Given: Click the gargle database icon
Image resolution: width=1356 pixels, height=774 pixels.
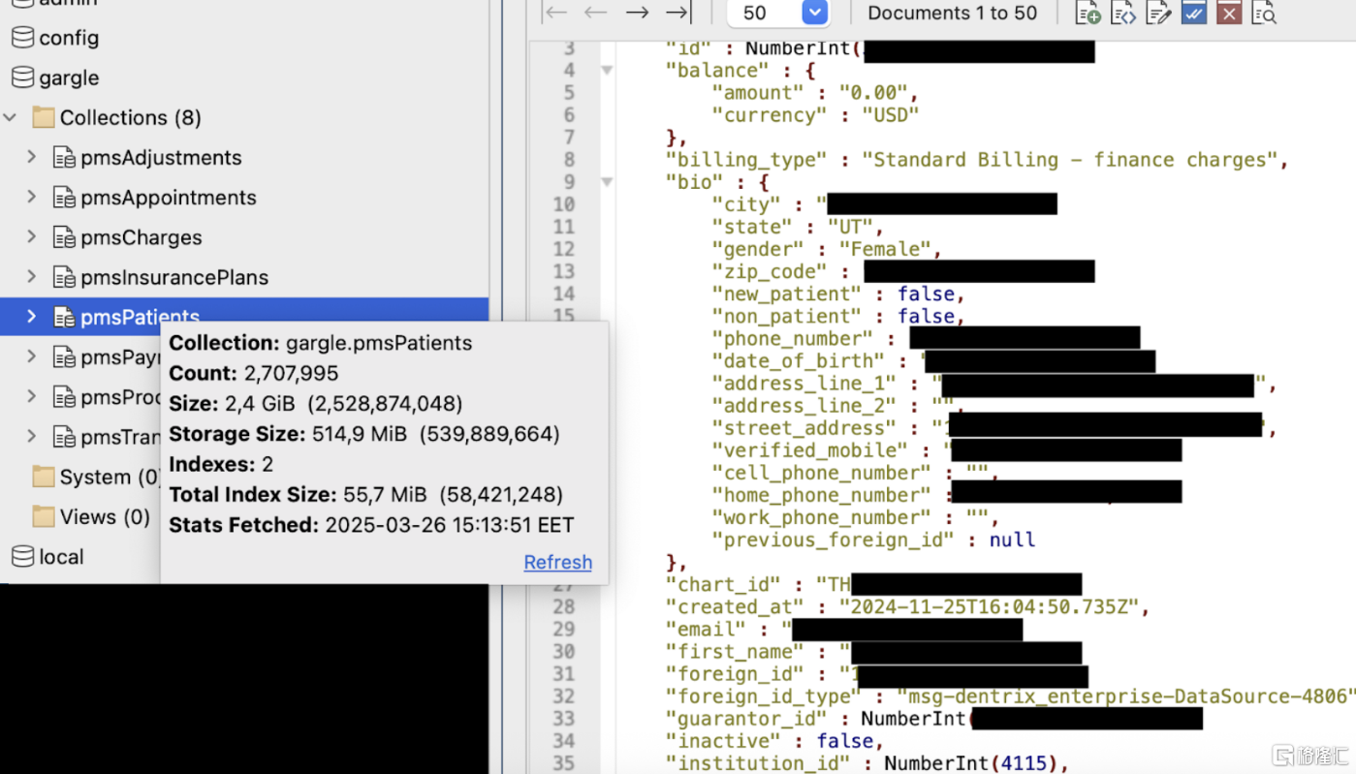Looking at the screenshot, I should [22, 77].
